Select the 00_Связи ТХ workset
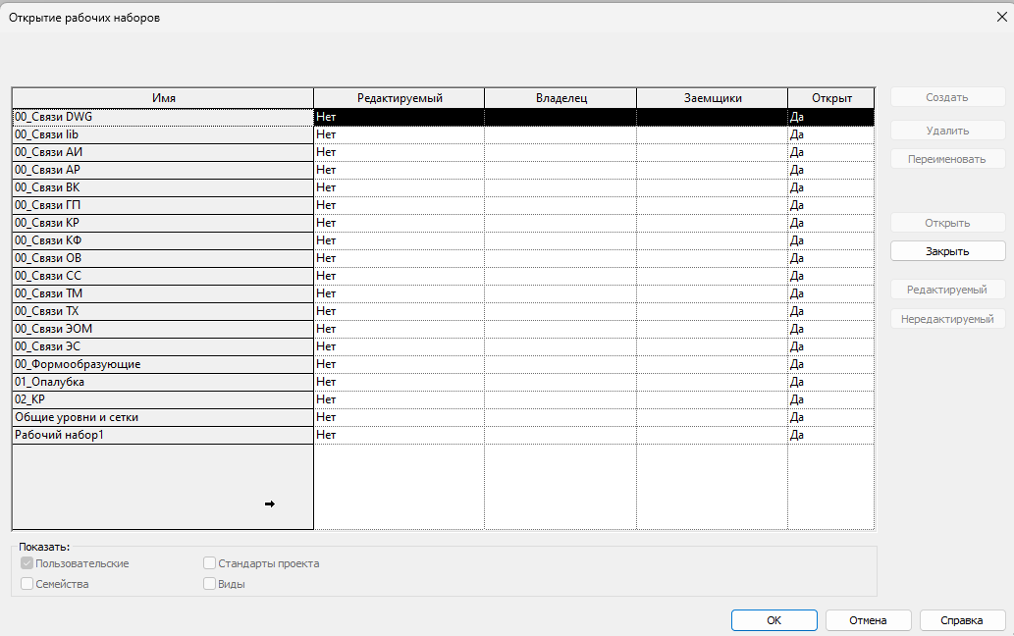1014x636 pixels. pyautogui.click(x=163, y=311)
